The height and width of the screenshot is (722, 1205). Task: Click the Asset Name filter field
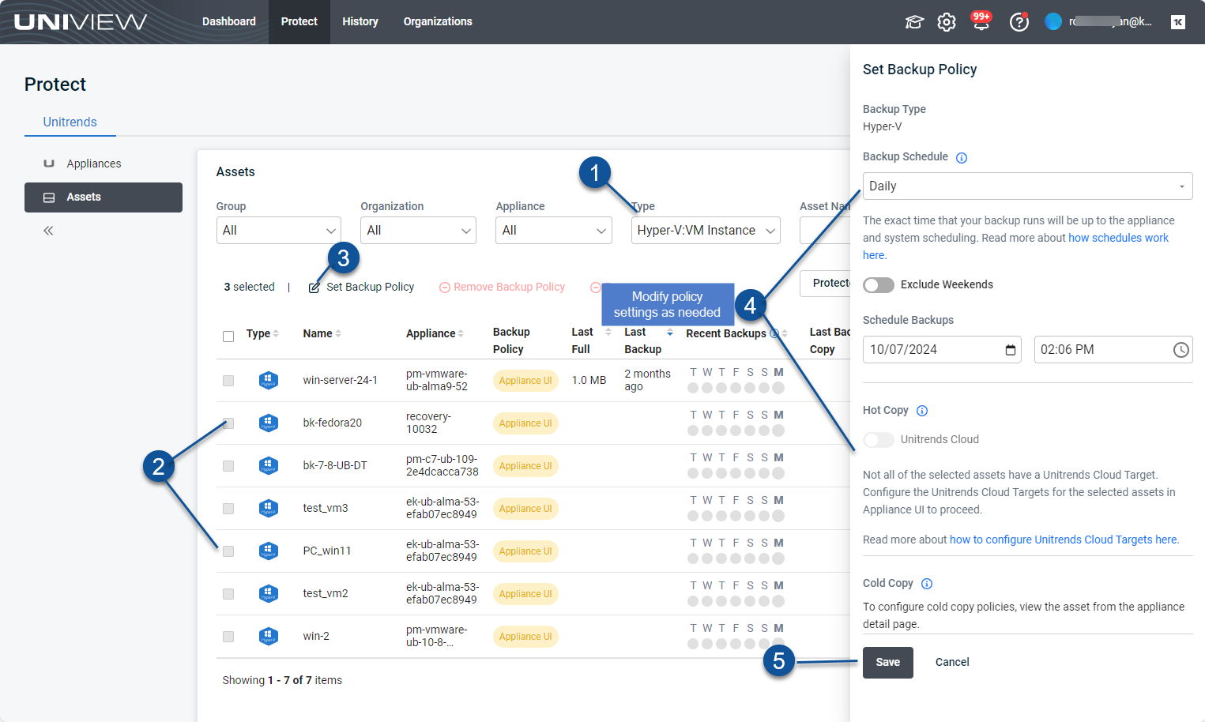[825, 231]
